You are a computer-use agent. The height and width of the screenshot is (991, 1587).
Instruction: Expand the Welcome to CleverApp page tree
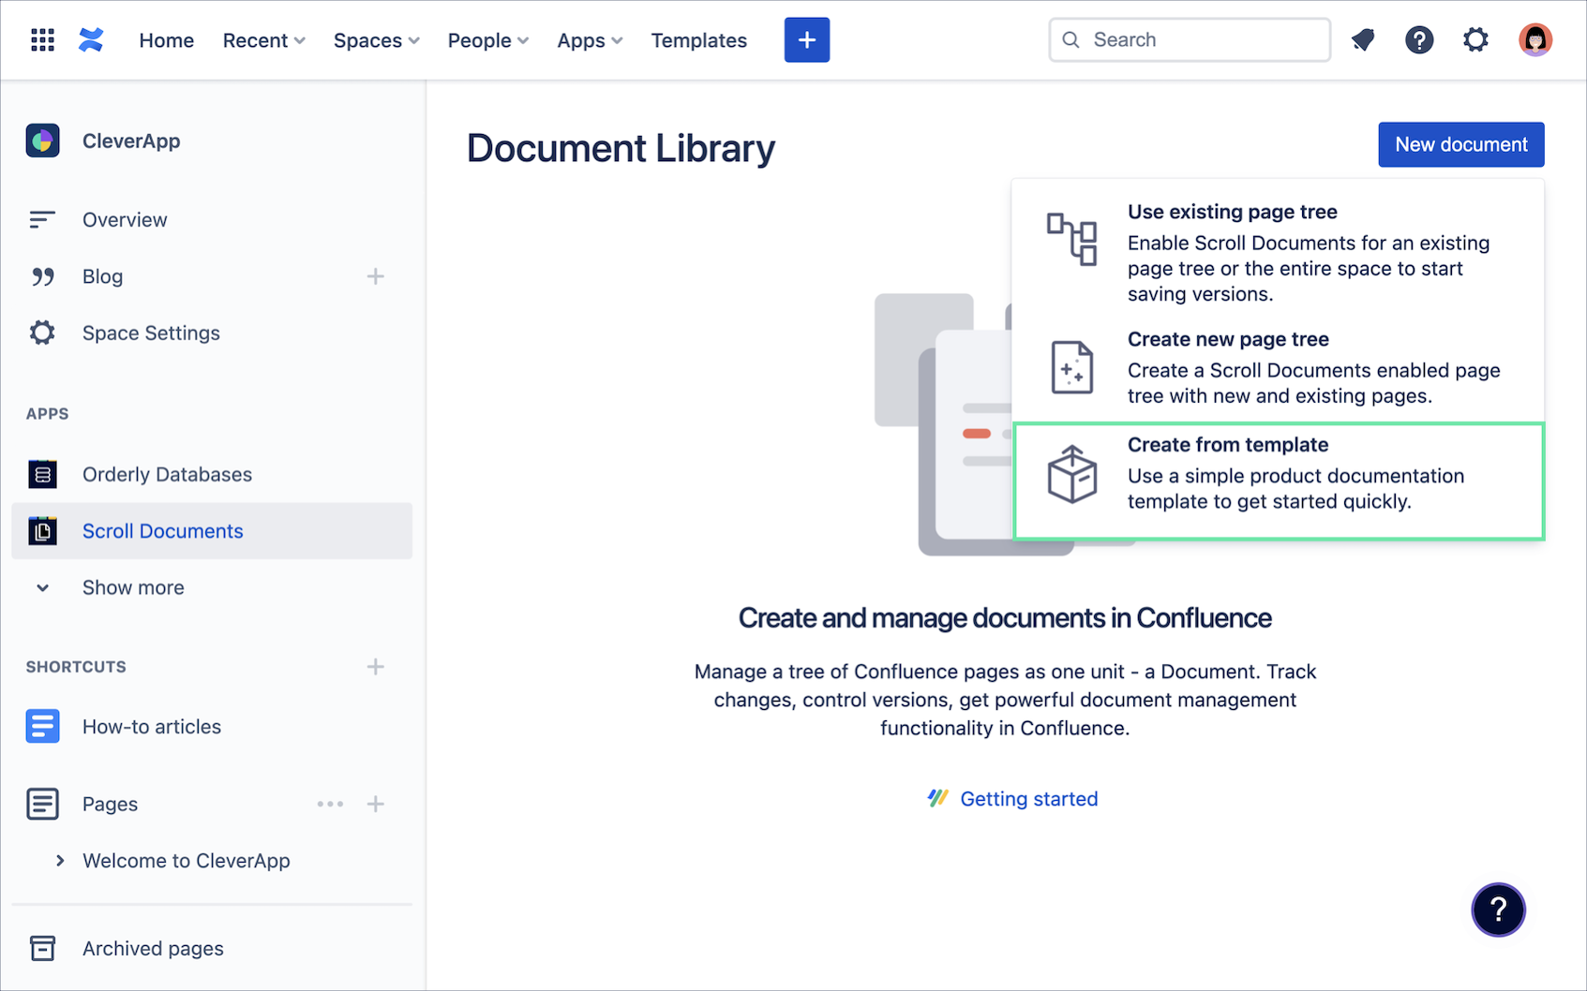[x=60, y=860]
